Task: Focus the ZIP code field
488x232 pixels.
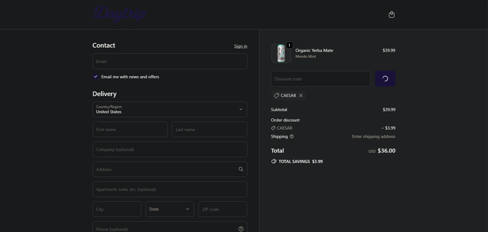Action: tap(223, 209)
